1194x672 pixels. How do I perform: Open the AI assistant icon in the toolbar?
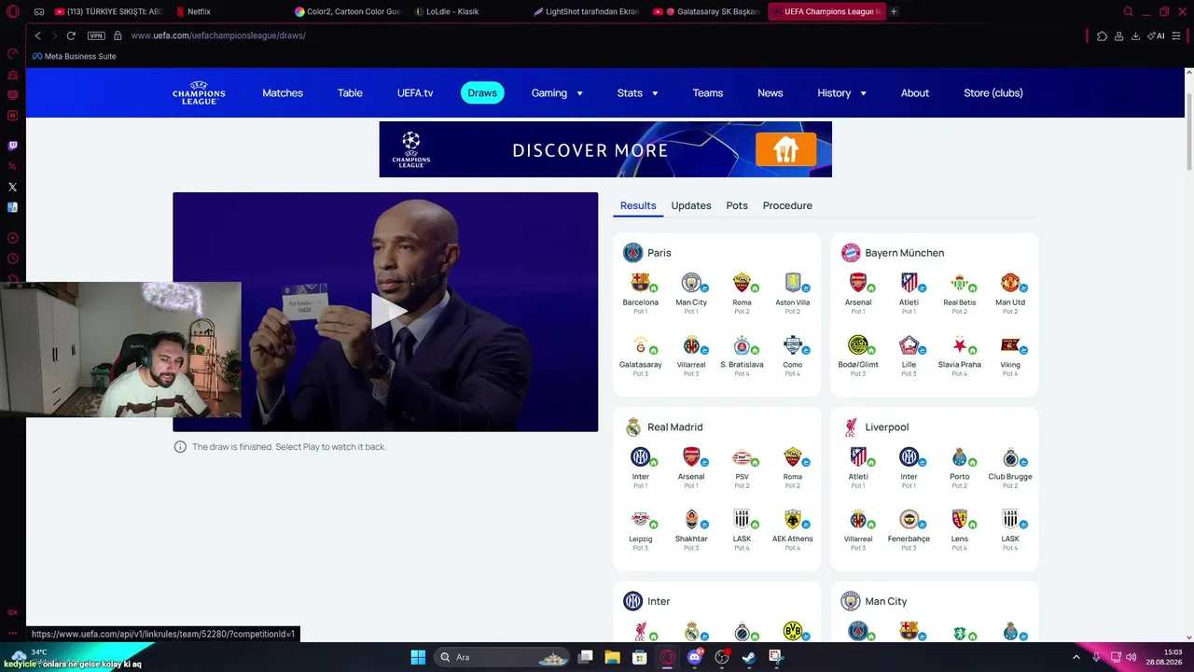[1156, 35]
